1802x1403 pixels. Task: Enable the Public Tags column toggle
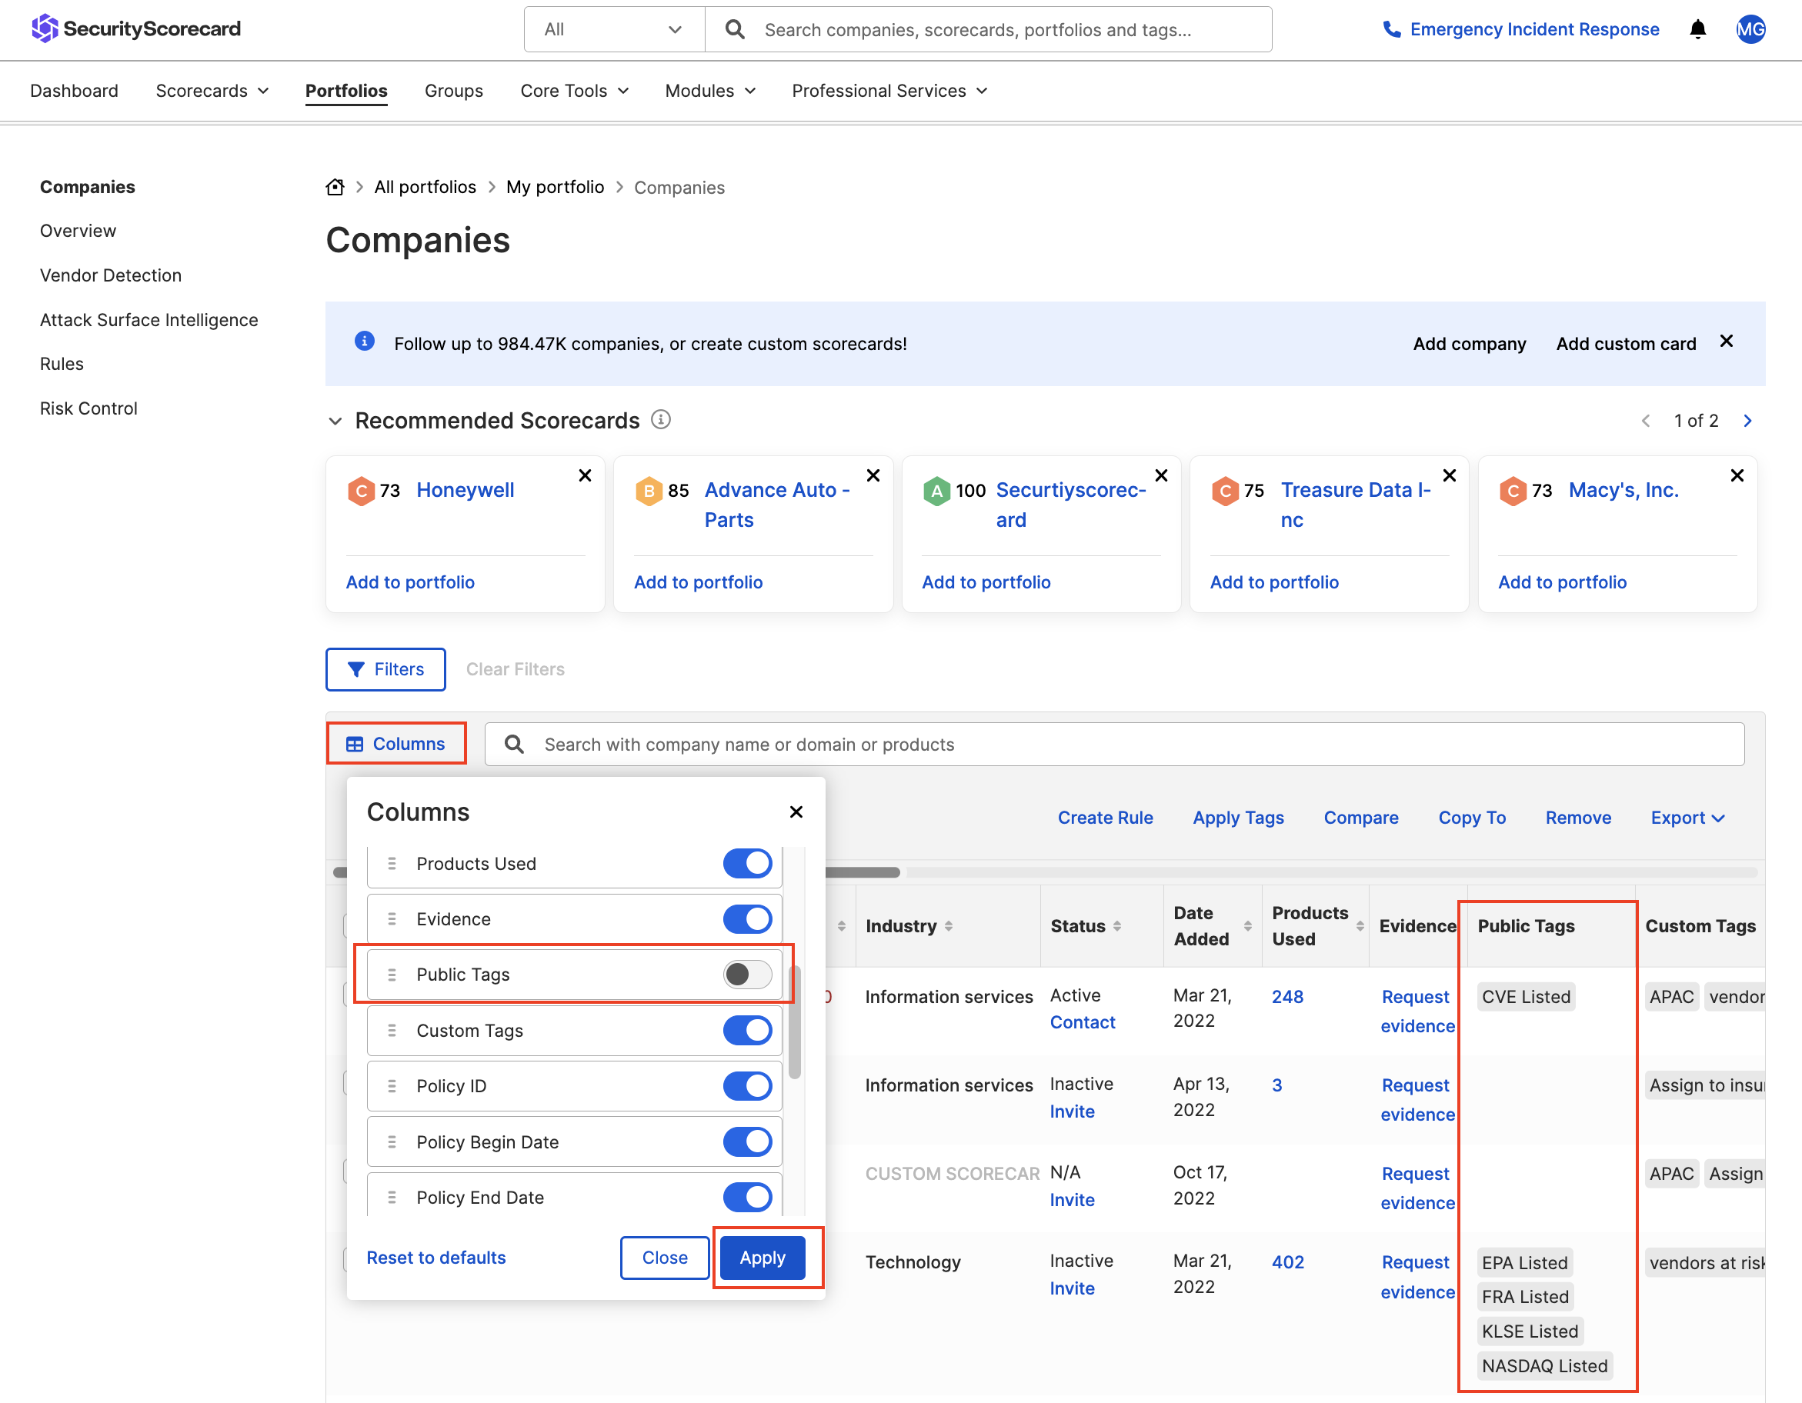point(748,974)
